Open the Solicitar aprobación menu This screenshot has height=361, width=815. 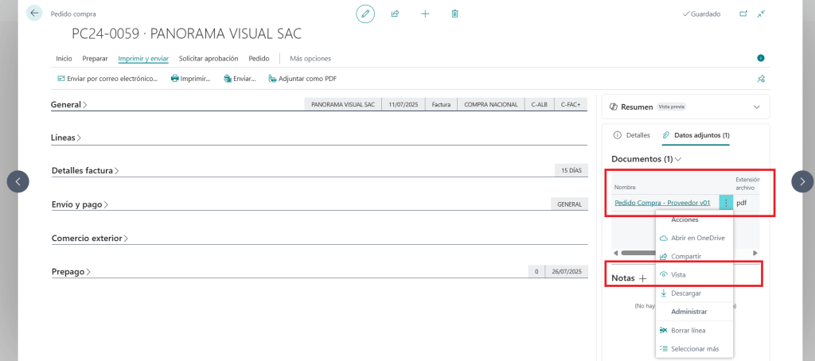point(209,58)
